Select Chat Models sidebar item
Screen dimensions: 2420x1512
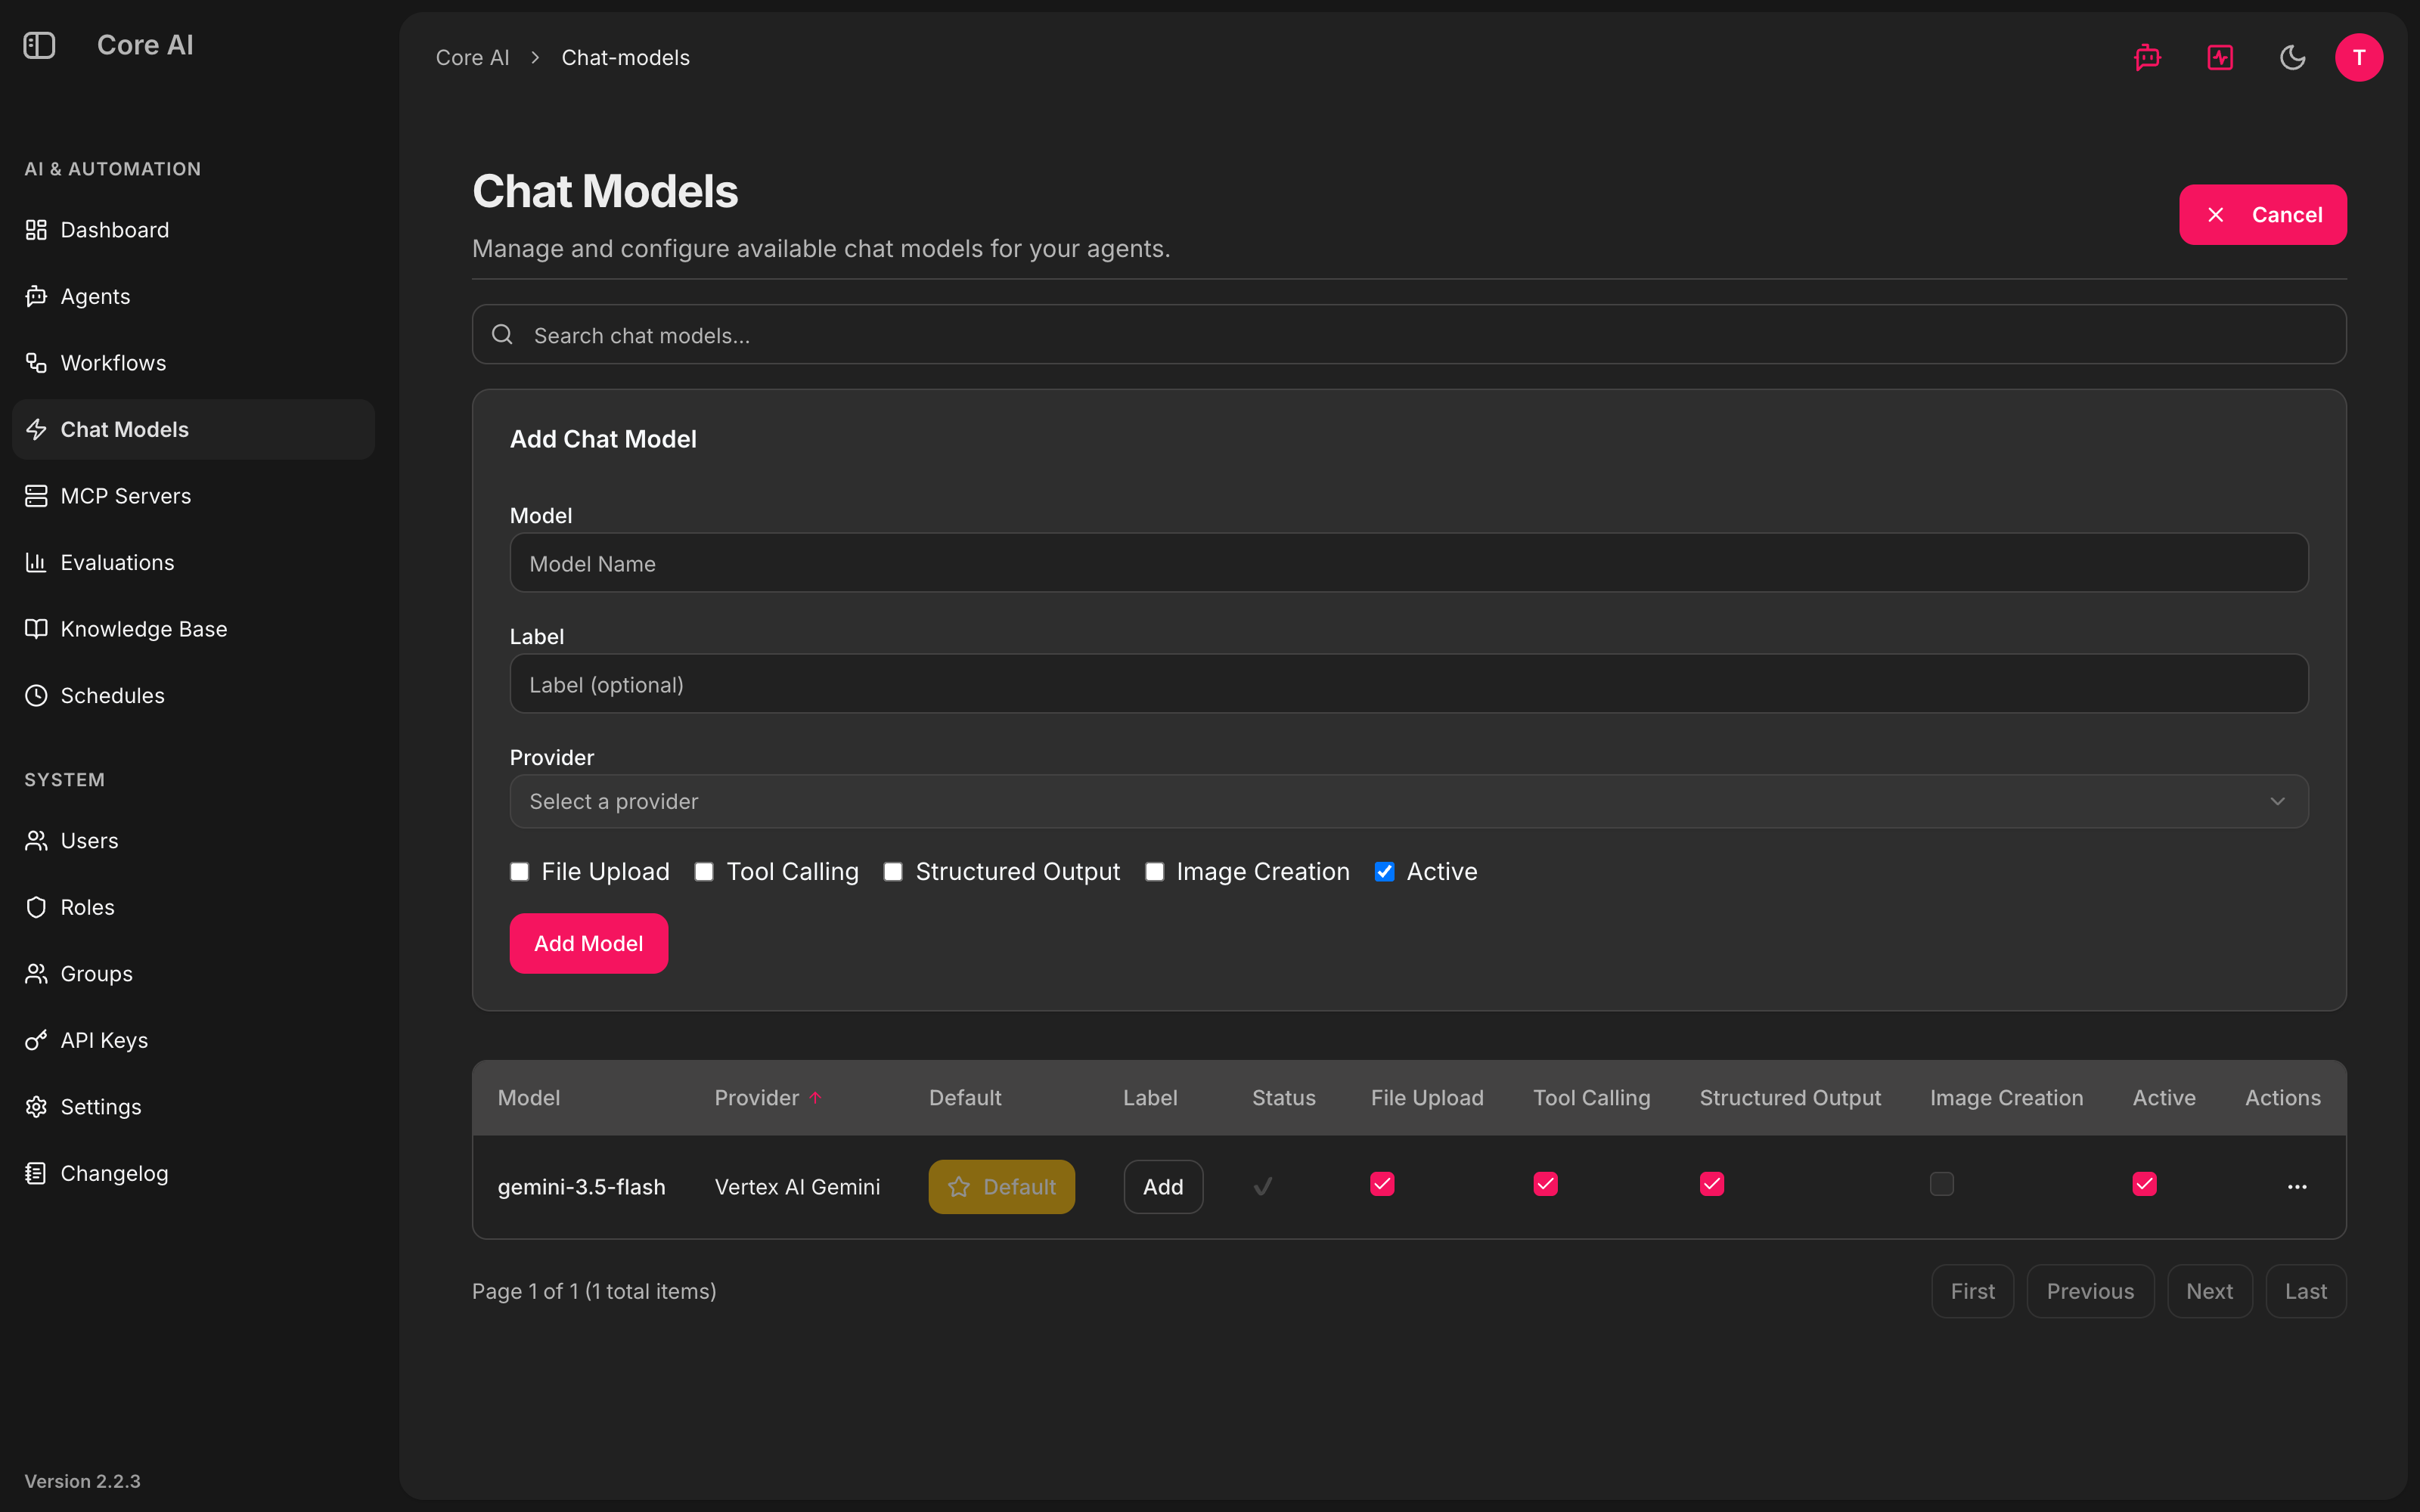point(193,429)
